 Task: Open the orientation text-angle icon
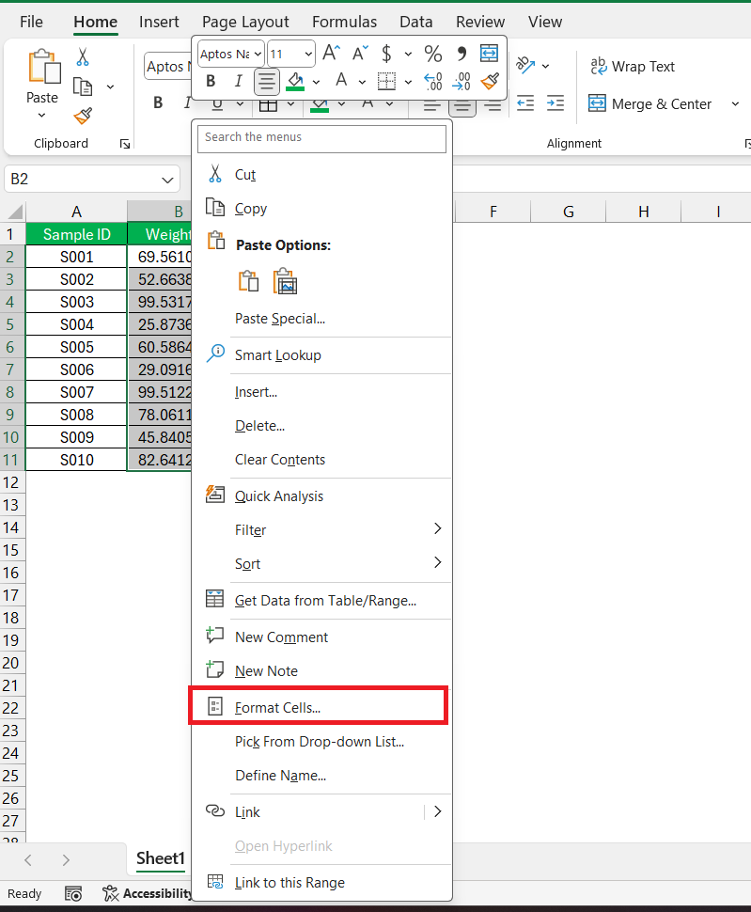(524, 65)
